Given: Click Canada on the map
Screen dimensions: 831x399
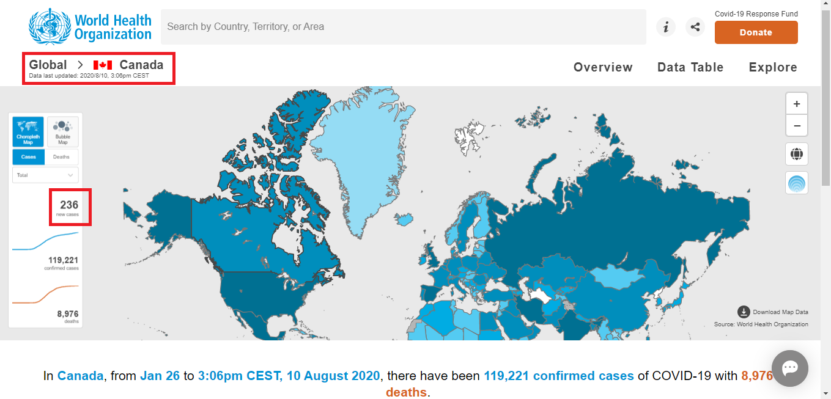Looking at the screenshot, I should 245,235.
